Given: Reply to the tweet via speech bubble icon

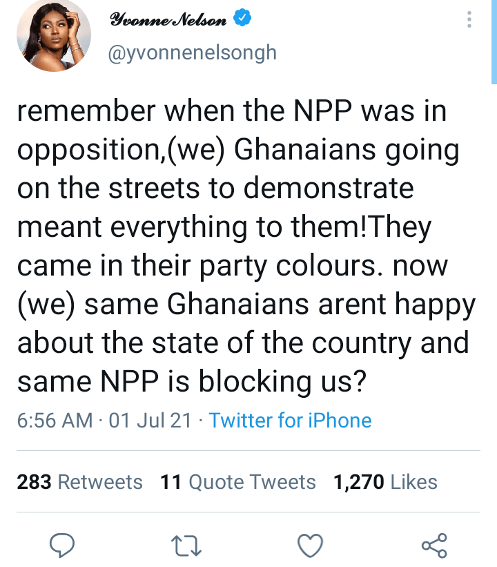Looking at the screenshot, I should click(x=63, y=546).
